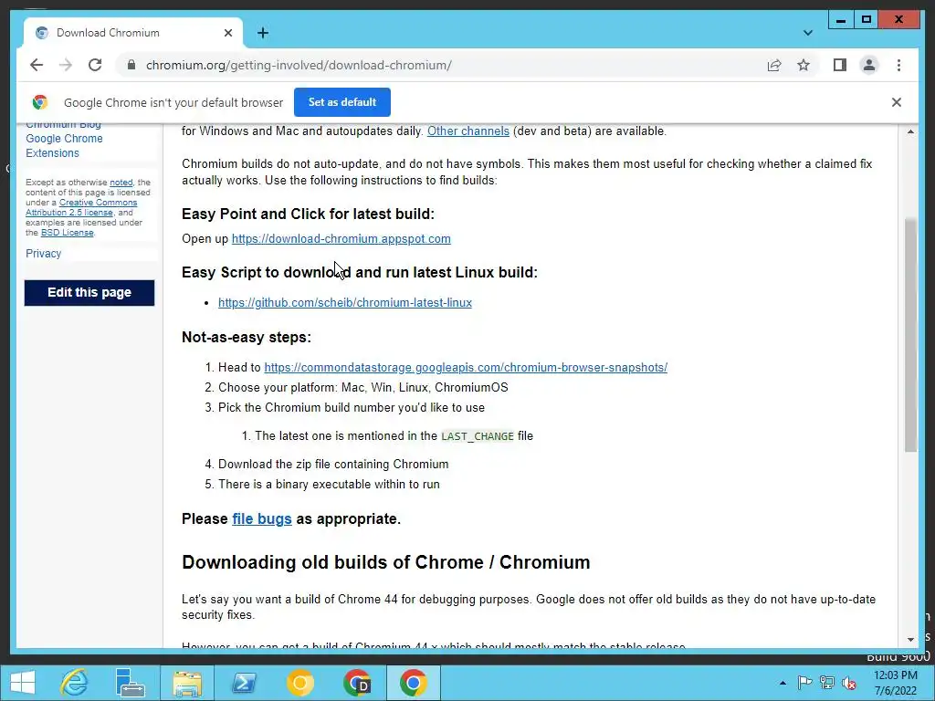Open the file bugs link
The height and width of the screenshot is (701, 935).
click(x=262, y=518)
